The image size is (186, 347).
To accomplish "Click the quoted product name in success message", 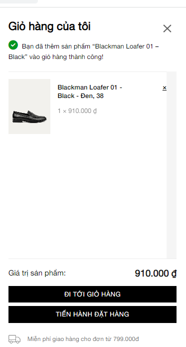I will tap(83, 51).
